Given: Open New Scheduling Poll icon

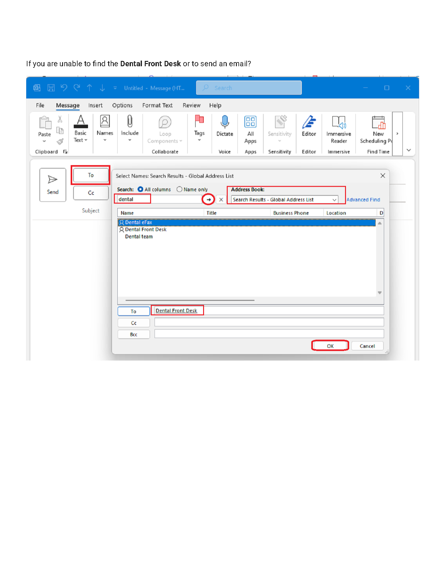Looking at the screenshot, I should [x=378, y=122].
